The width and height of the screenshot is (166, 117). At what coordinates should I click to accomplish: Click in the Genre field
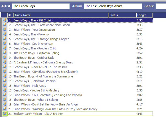pyautogui.click(x=161, y=6)
